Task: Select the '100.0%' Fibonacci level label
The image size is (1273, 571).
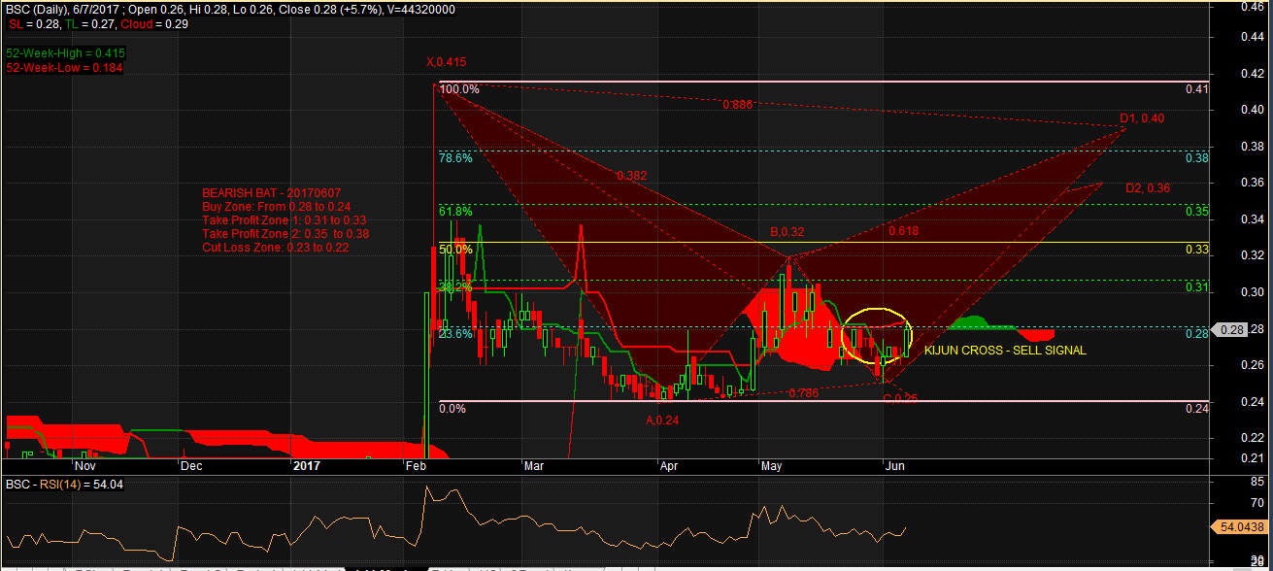Action: tap(459, 89)
